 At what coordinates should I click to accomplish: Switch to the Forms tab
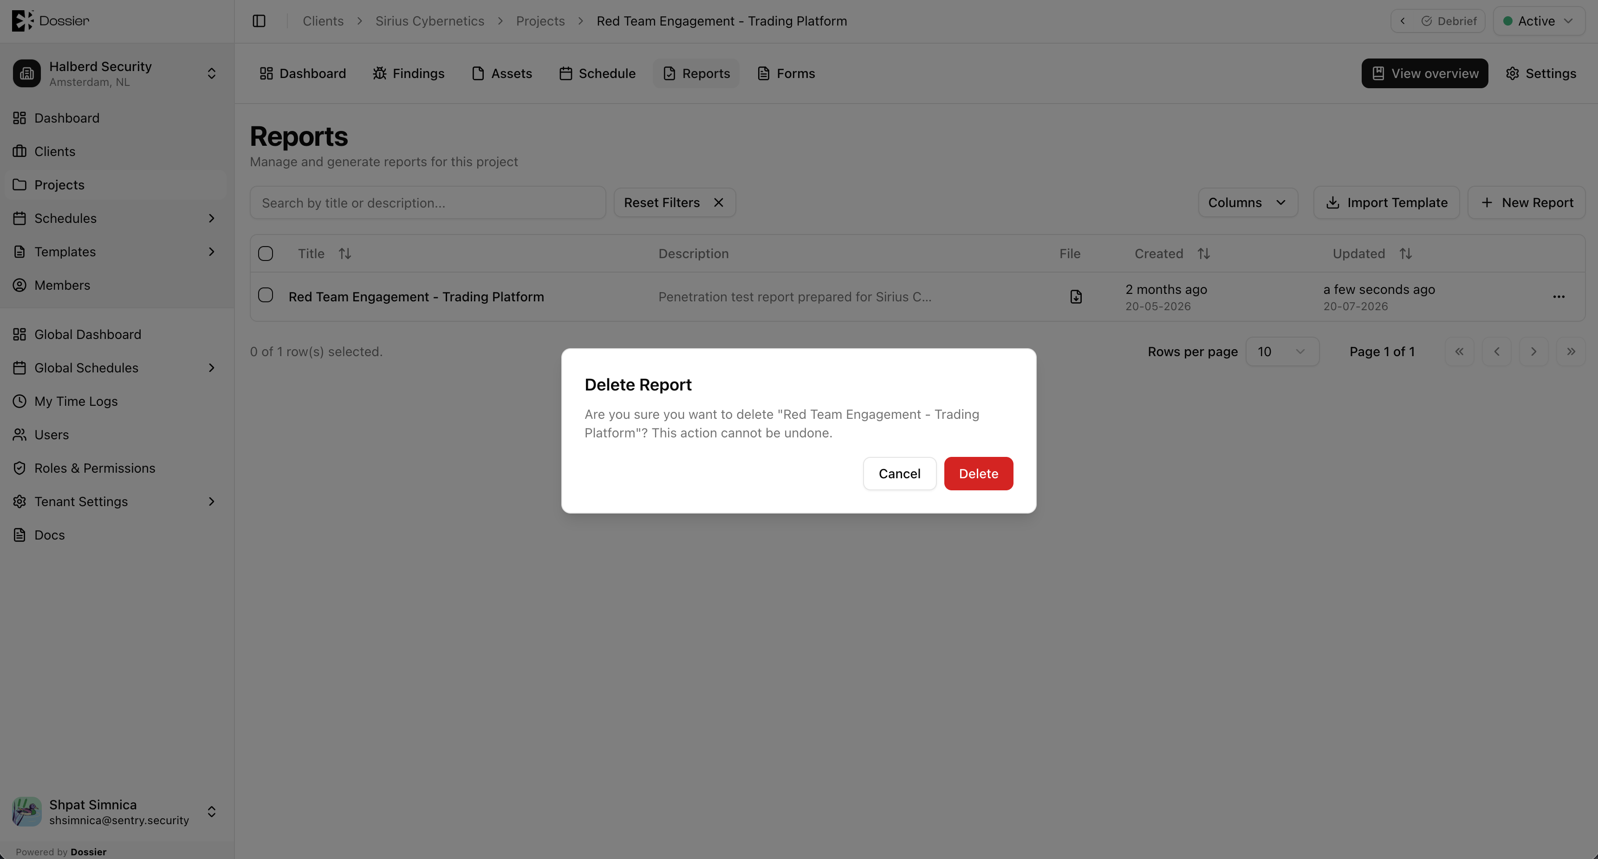[786, 73]
